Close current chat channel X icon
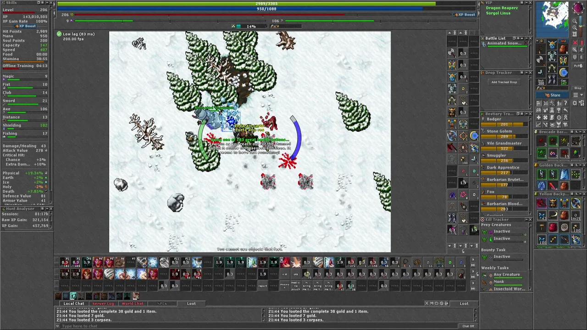 click(426, 303)
